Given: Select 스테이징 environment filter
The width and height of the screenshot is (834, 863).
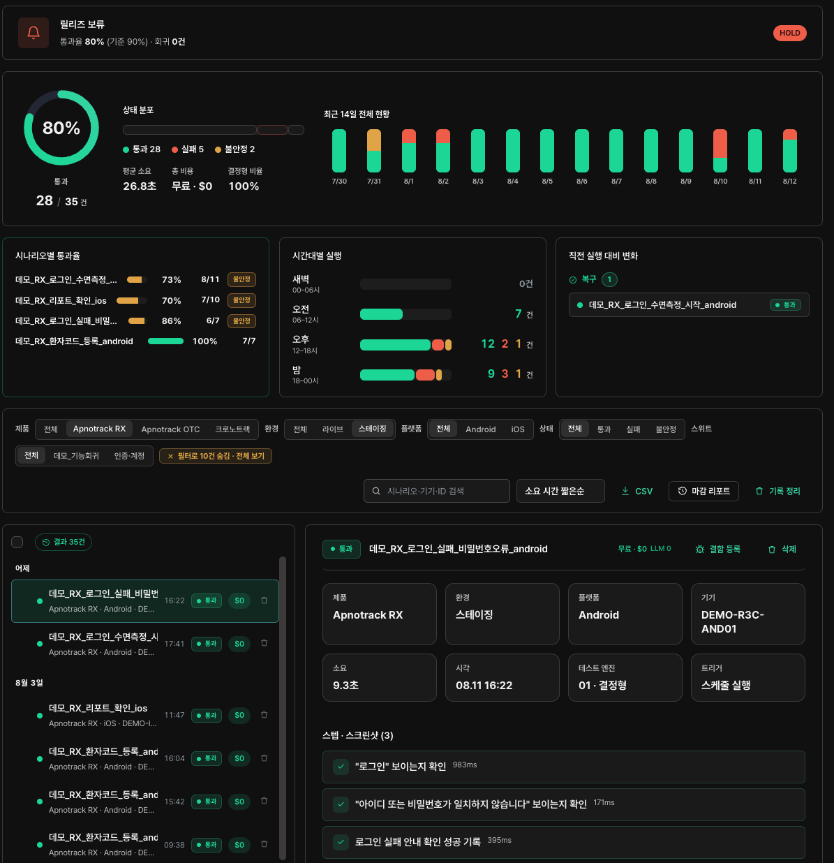Looking at the screenshot, I should tap(373, 429).
